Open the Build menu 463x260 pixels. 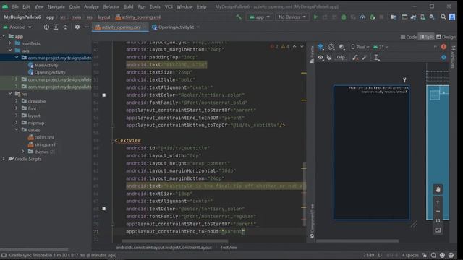[x=129, y=6]
